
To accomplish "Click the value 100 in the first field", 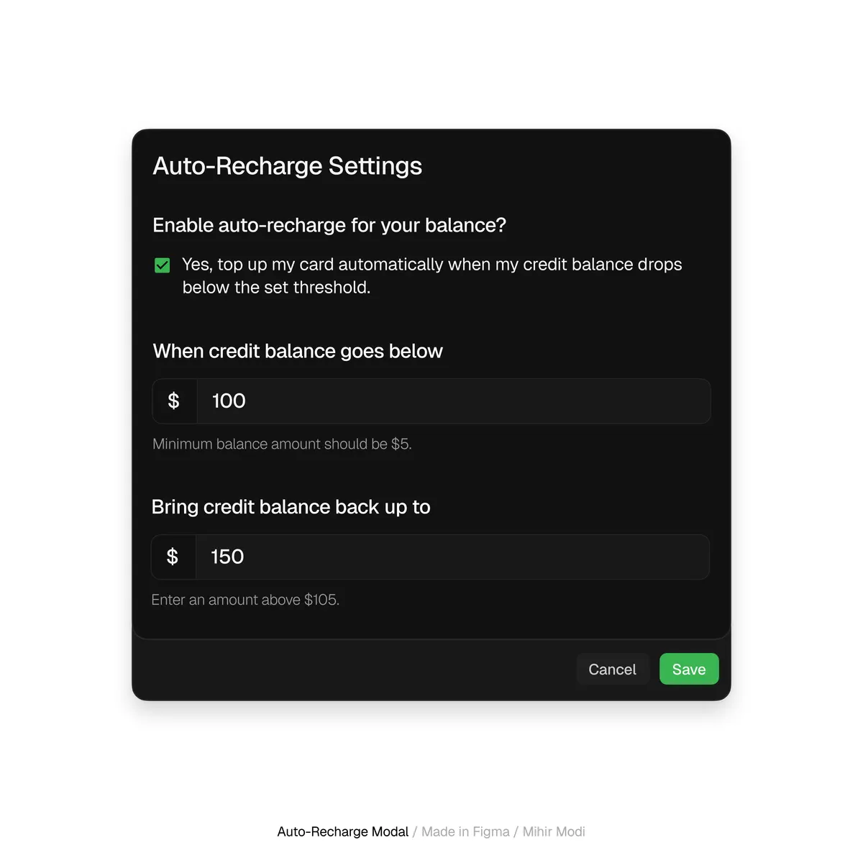I will tap(229, 401).
